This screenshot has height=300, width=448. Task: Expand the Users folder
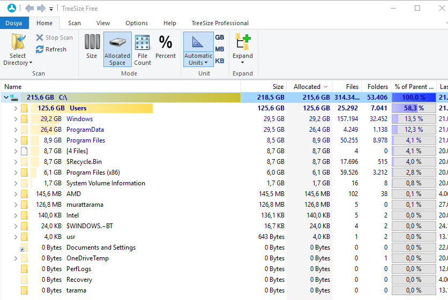coord(16,108)
